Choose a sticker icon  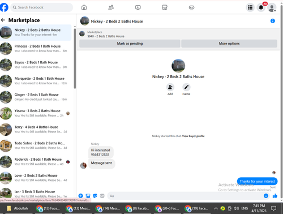(x=95, y=196)
